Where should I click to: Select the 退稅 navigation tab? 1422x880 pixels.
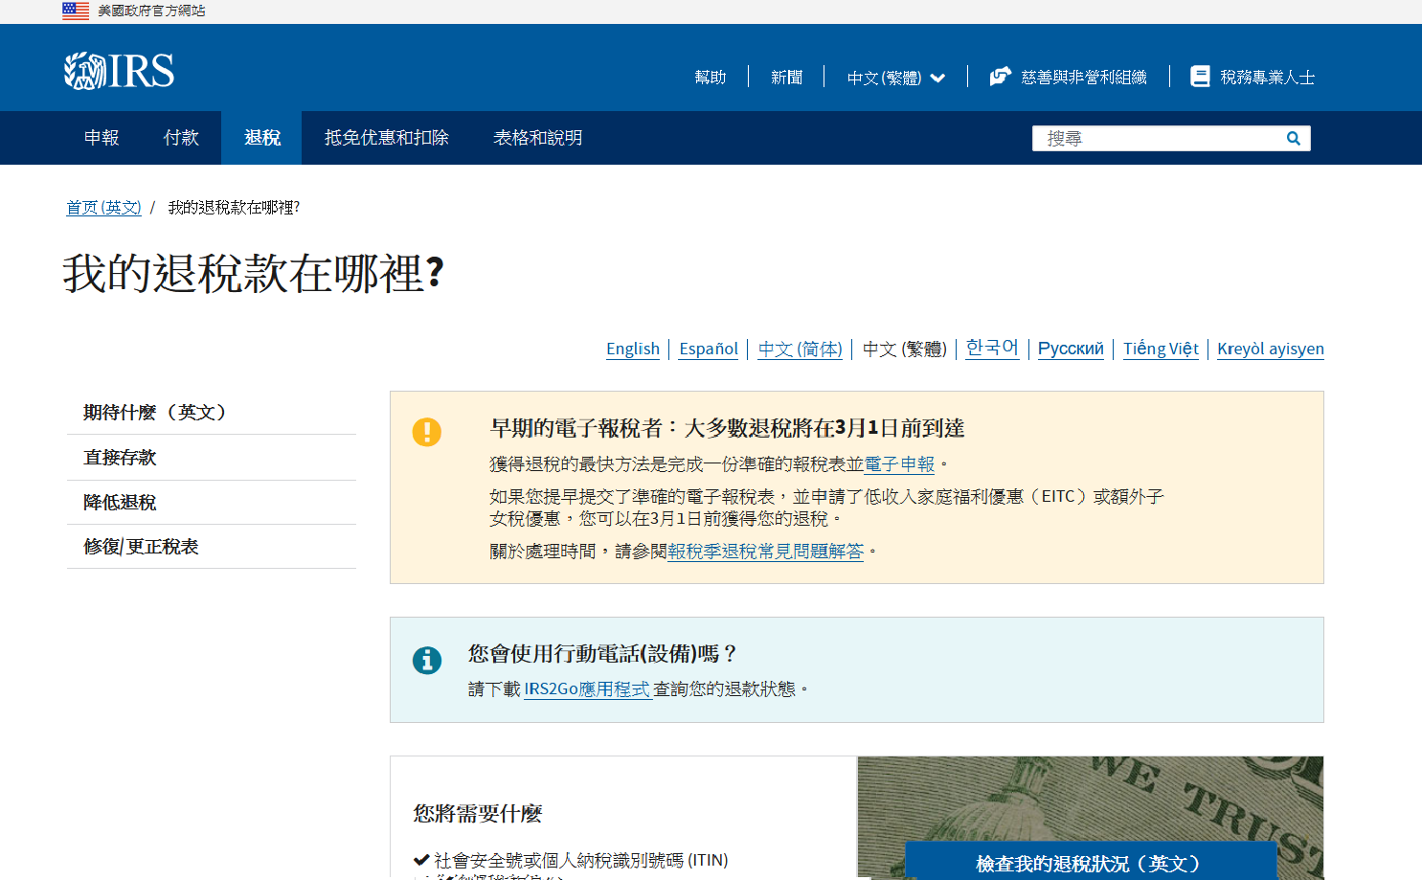261,137
